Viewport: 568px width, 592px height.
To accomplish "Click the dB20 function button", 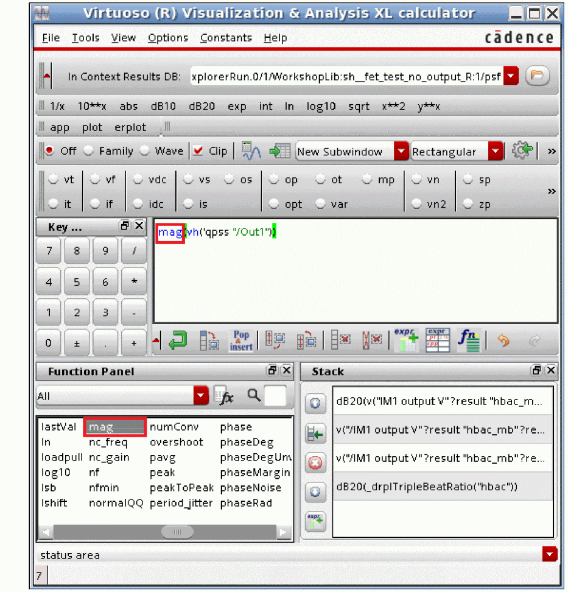I will (202, 107).
